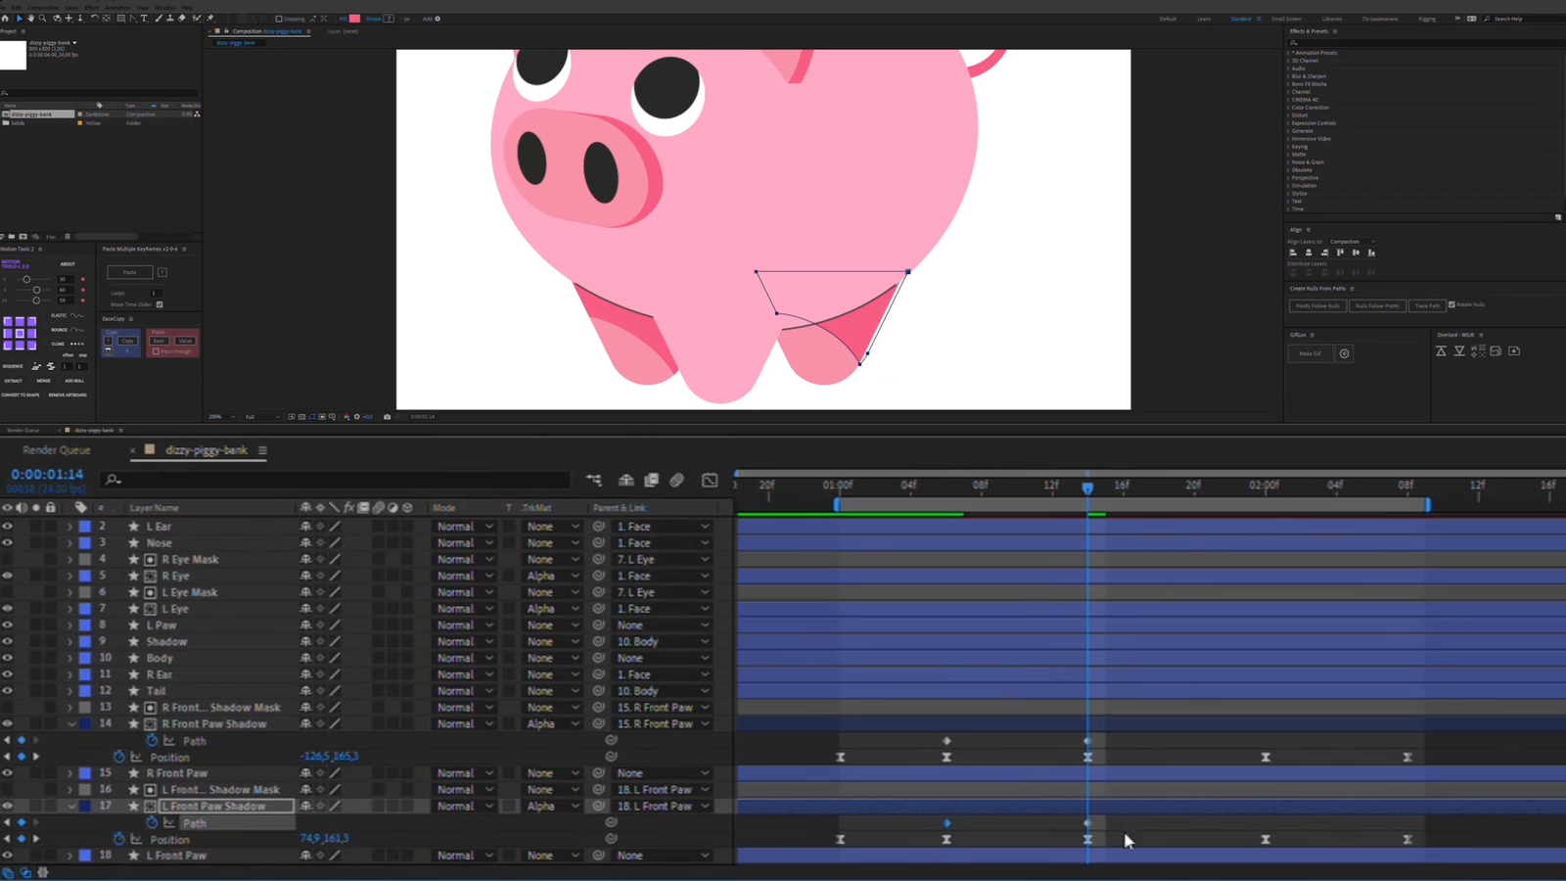Select the Type tool
Screen dimensions: 1566x881
[145, 18]
